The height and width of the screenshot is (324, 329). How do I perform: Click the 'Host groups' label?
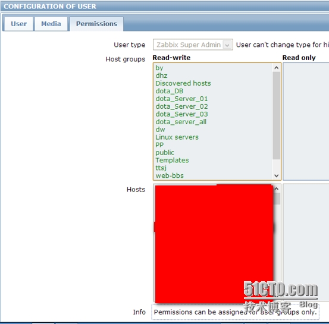click(x=126, y=59)
